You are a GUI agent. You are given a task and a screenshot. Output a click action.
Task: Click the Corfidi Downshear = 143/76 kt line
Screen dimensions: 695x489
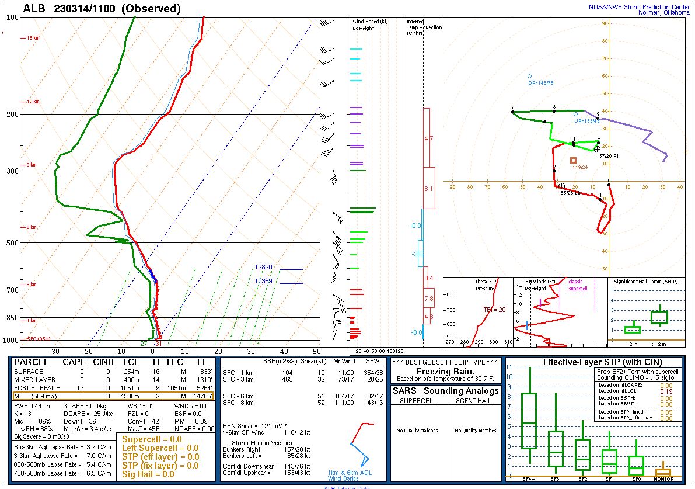pyautogui.click(x=266, y=466)
